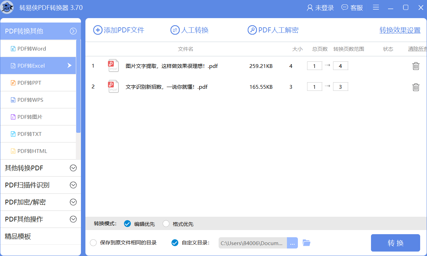Click the 259.21KB size cell
This screenshot has width=427, height=256.
click(x=261, y=66)
